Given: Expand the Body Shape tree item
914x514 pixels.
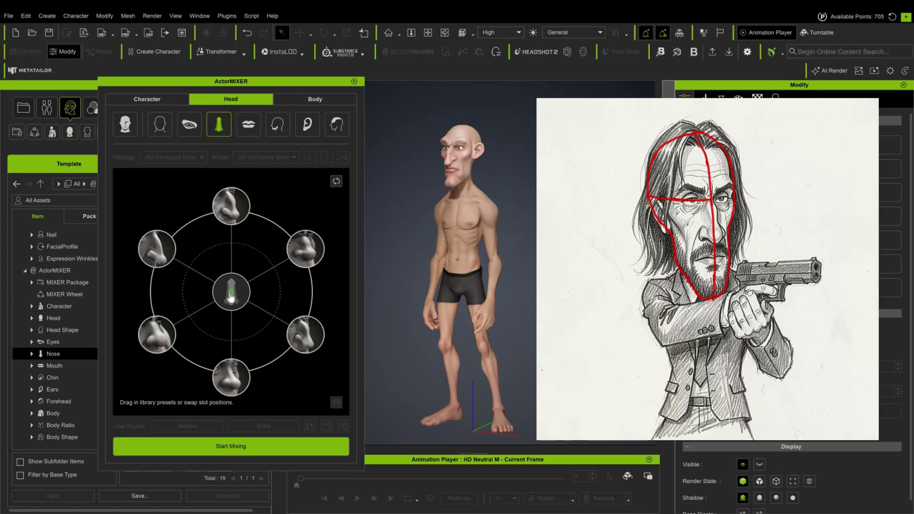Looking at the screenshot, I should (x=32, y=437).
